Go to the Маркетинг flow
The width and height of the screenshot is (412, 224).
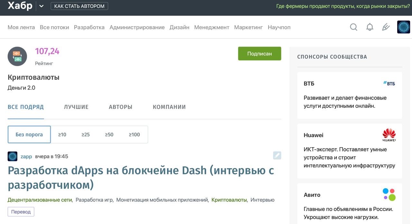[x=248, y=27]
